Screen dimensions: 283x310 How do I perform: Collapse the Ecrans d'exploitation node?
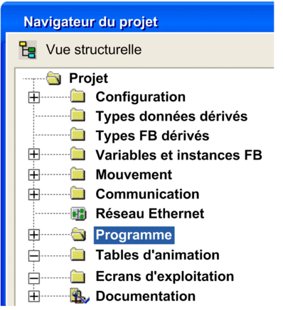34,278
